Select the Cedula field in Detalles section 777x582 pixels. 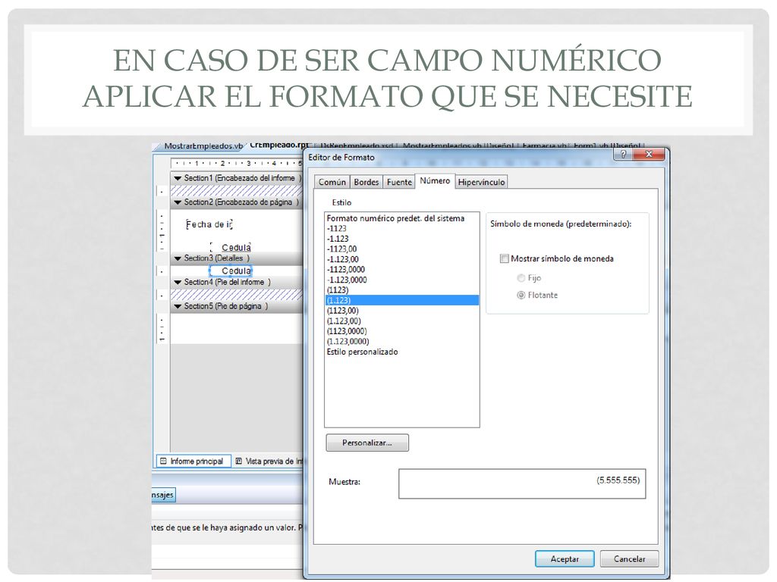[231, 271]
